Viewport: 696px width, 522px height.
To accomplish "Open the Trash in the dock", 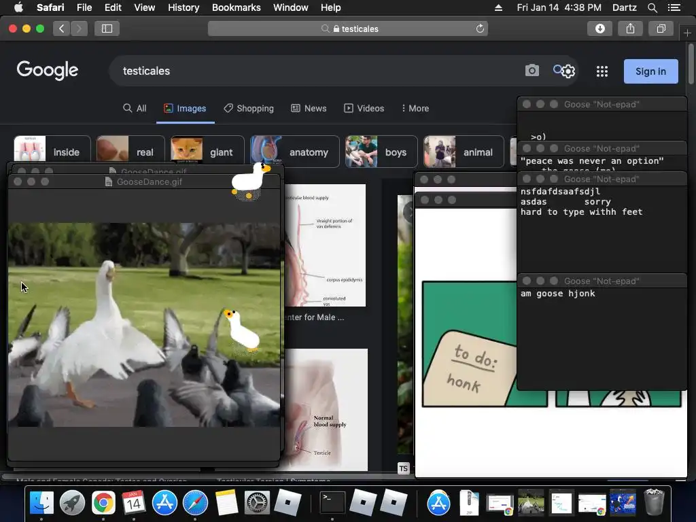I will pyautogui.click(x=654, y=502).
